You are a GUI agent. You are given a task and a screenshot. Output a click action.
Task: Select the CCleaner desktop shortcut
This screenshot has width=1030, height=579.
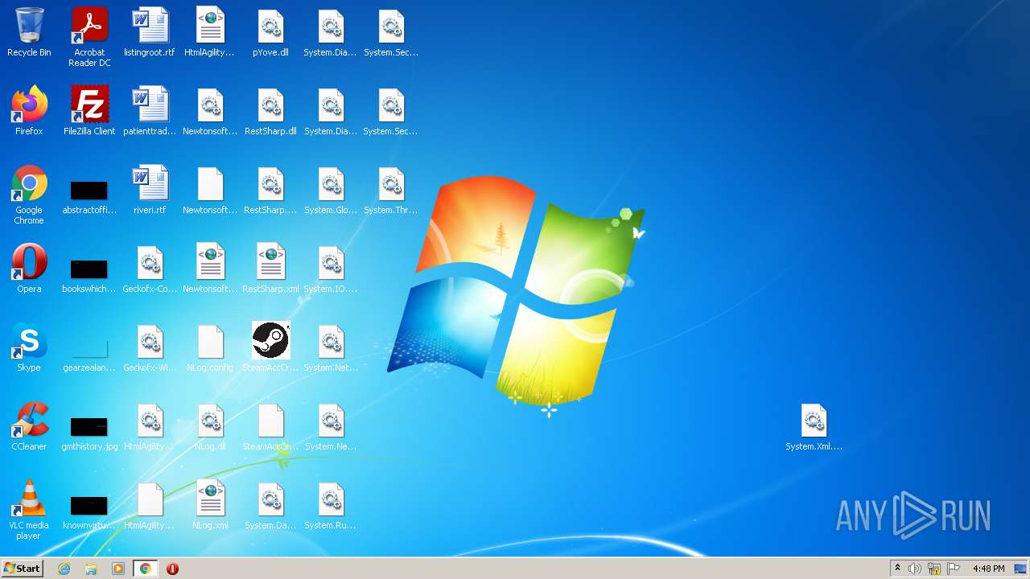click(x=29, y=426)
